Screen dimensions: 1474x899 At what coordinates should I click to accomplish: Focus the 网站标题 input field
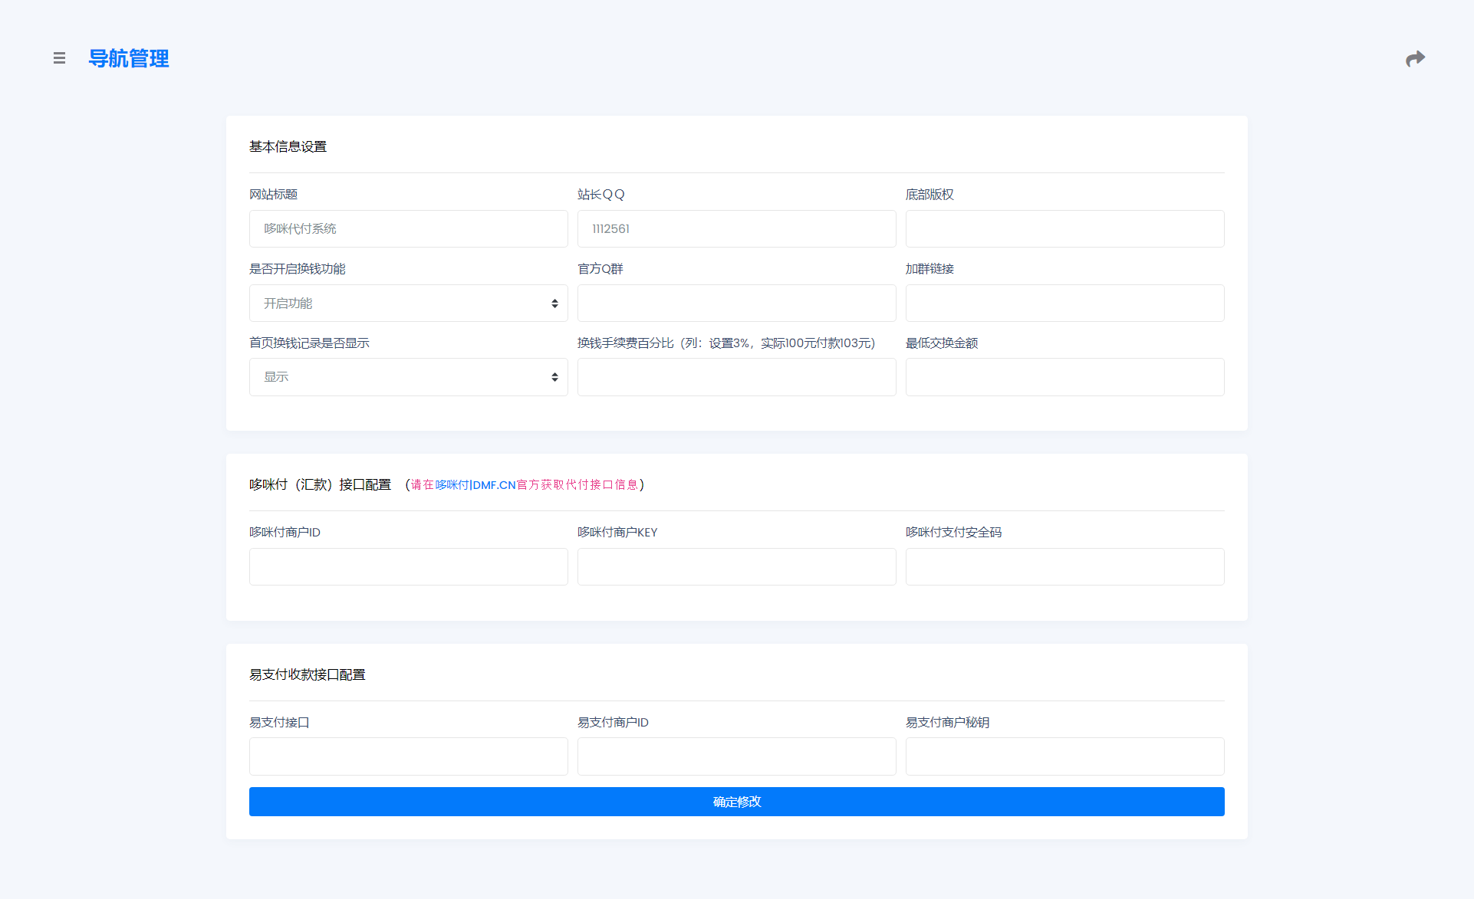point(408,229)
